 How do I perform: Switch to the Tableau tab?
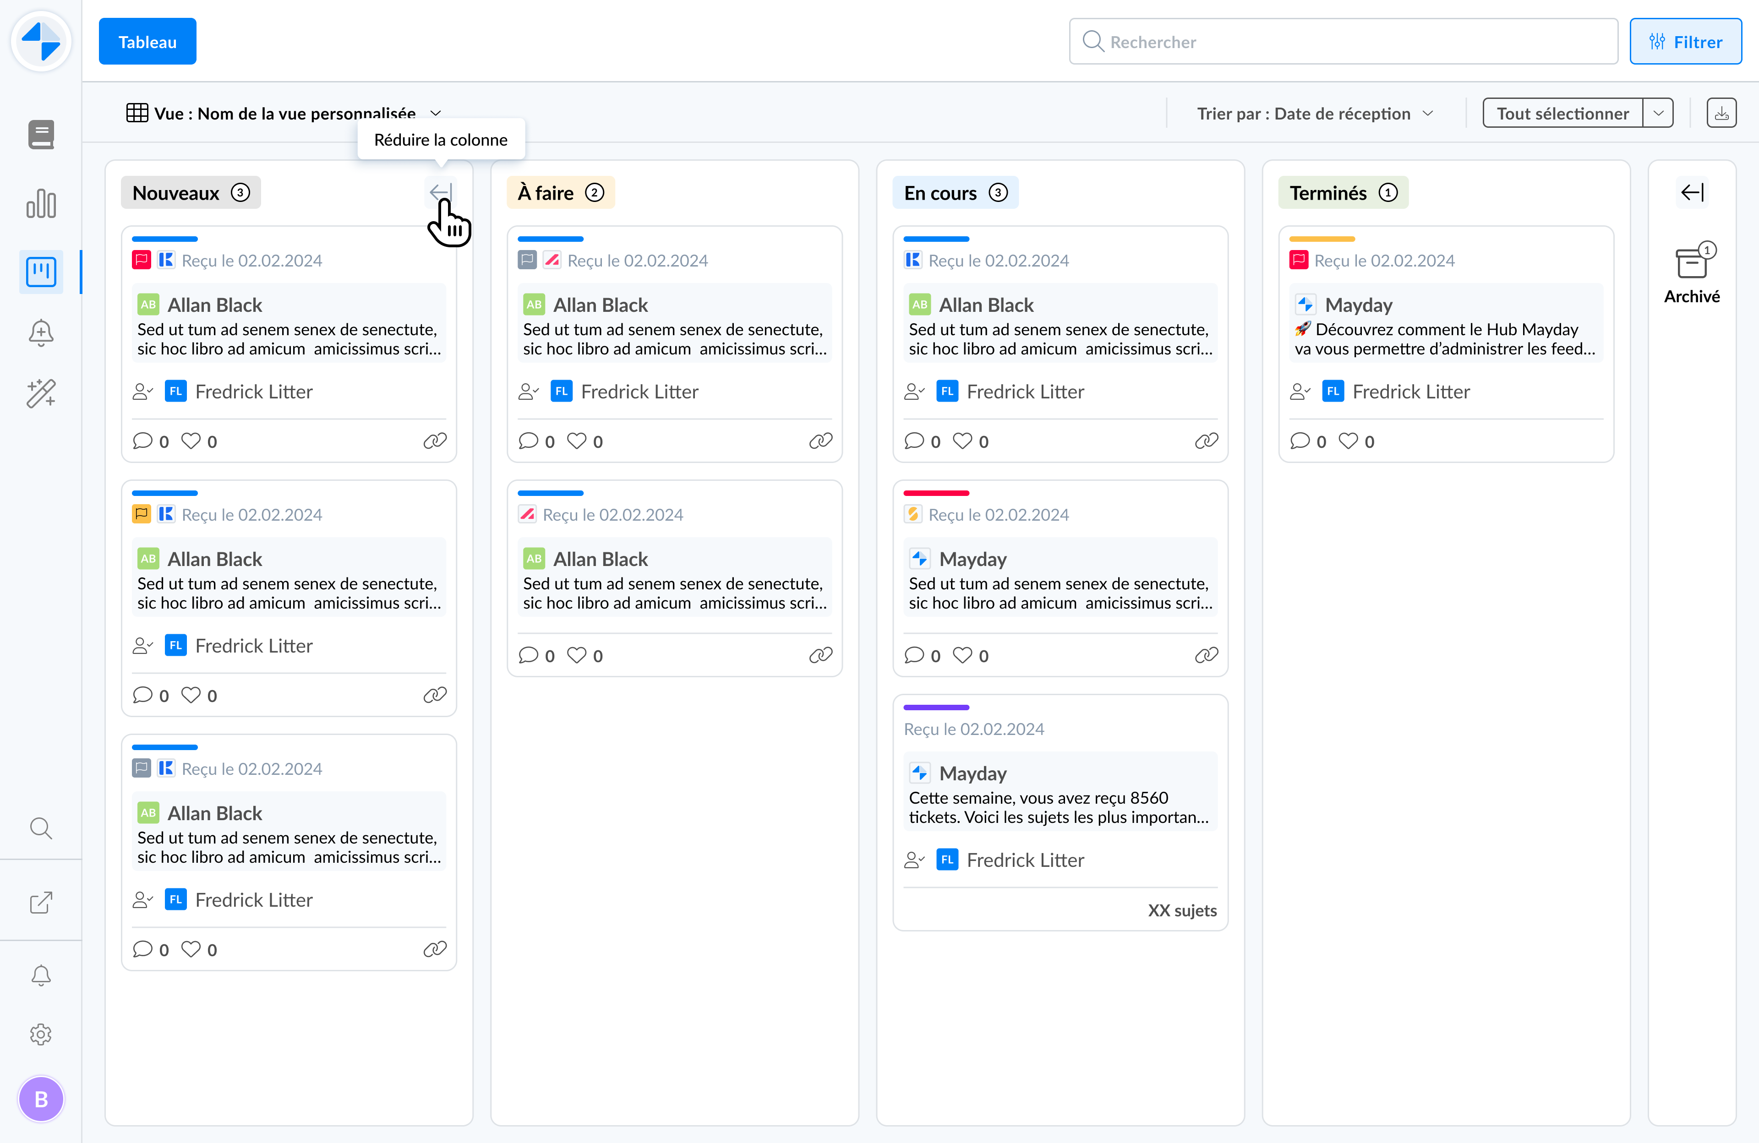click(x=147, y=41)
